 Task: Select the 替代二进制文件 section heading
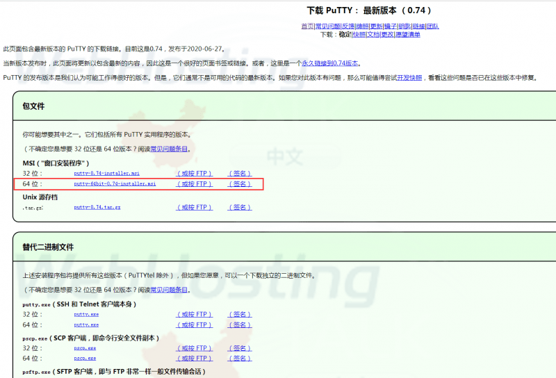(x=48, y=247)
